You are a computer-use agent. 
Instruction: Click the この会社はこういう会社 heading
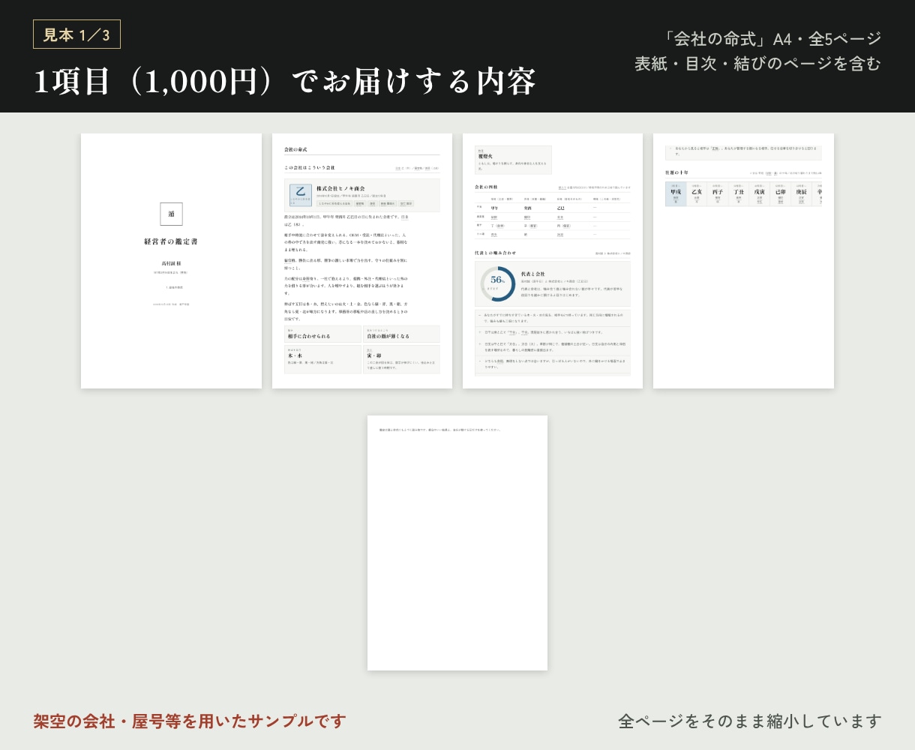point(310,167)
